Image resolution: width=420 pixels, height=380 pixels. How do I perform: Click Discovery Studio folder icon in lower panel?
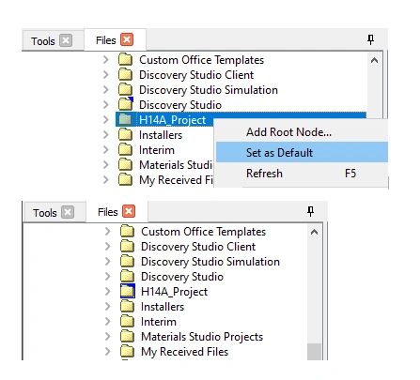pyautogui.click(x=127, y=276)
